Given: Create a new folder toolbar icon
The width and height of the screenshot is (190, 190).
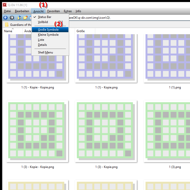Looking at the screenshot, I should [25, 18].
